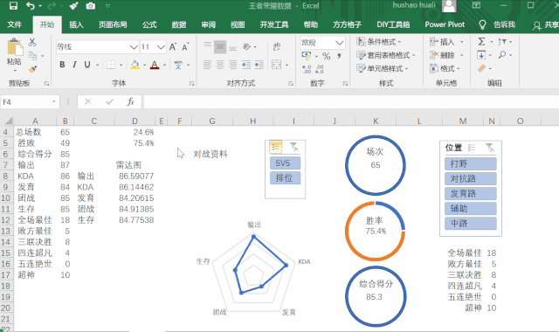Click Increase Decimal icon

[x=307, y=69]
